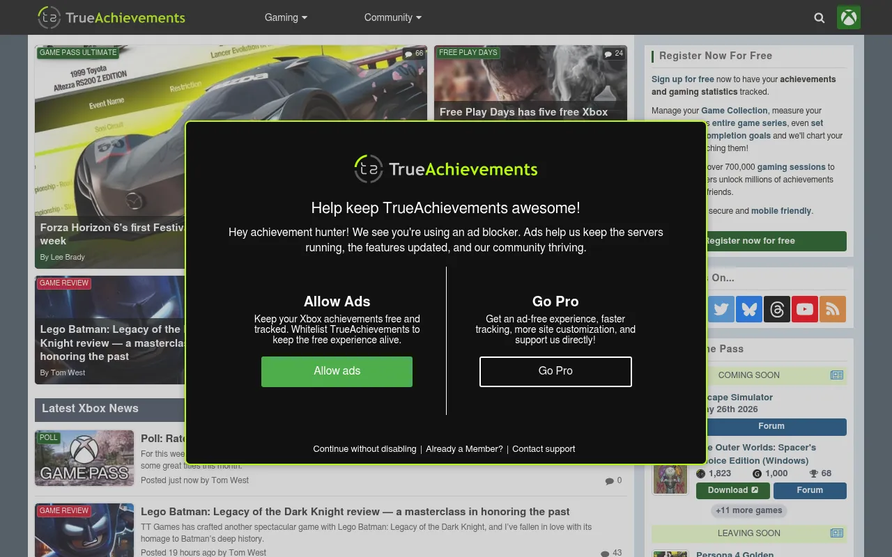
Task: Click Continue without disabling link
Action: click(x=364, y=449)
